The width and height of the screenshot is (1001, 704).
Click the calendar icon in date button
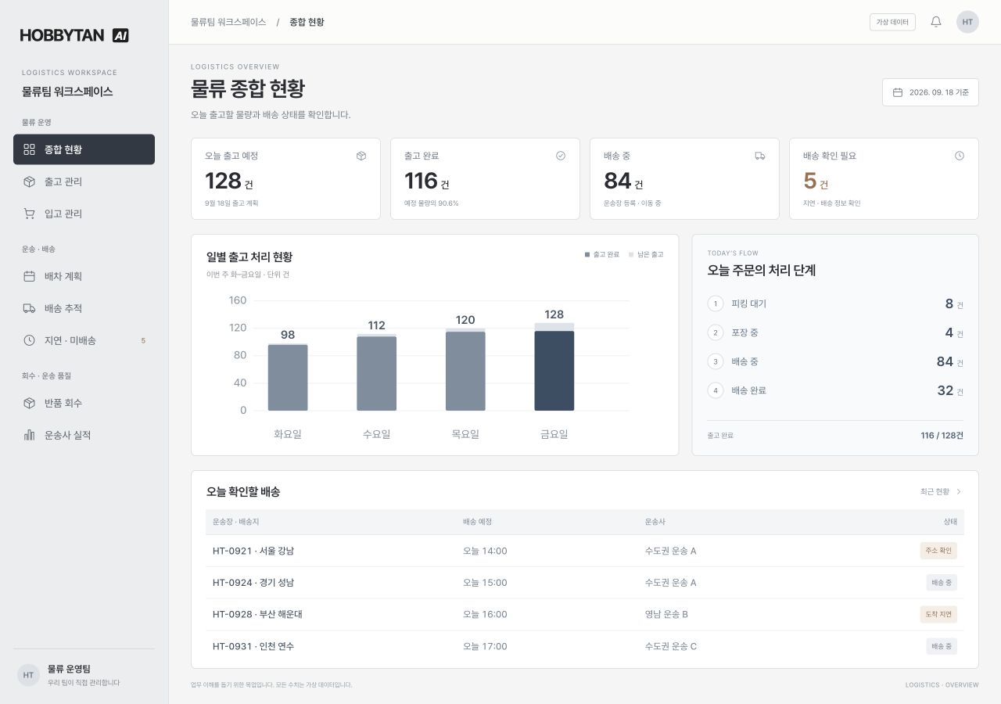[x=898, y=92]
